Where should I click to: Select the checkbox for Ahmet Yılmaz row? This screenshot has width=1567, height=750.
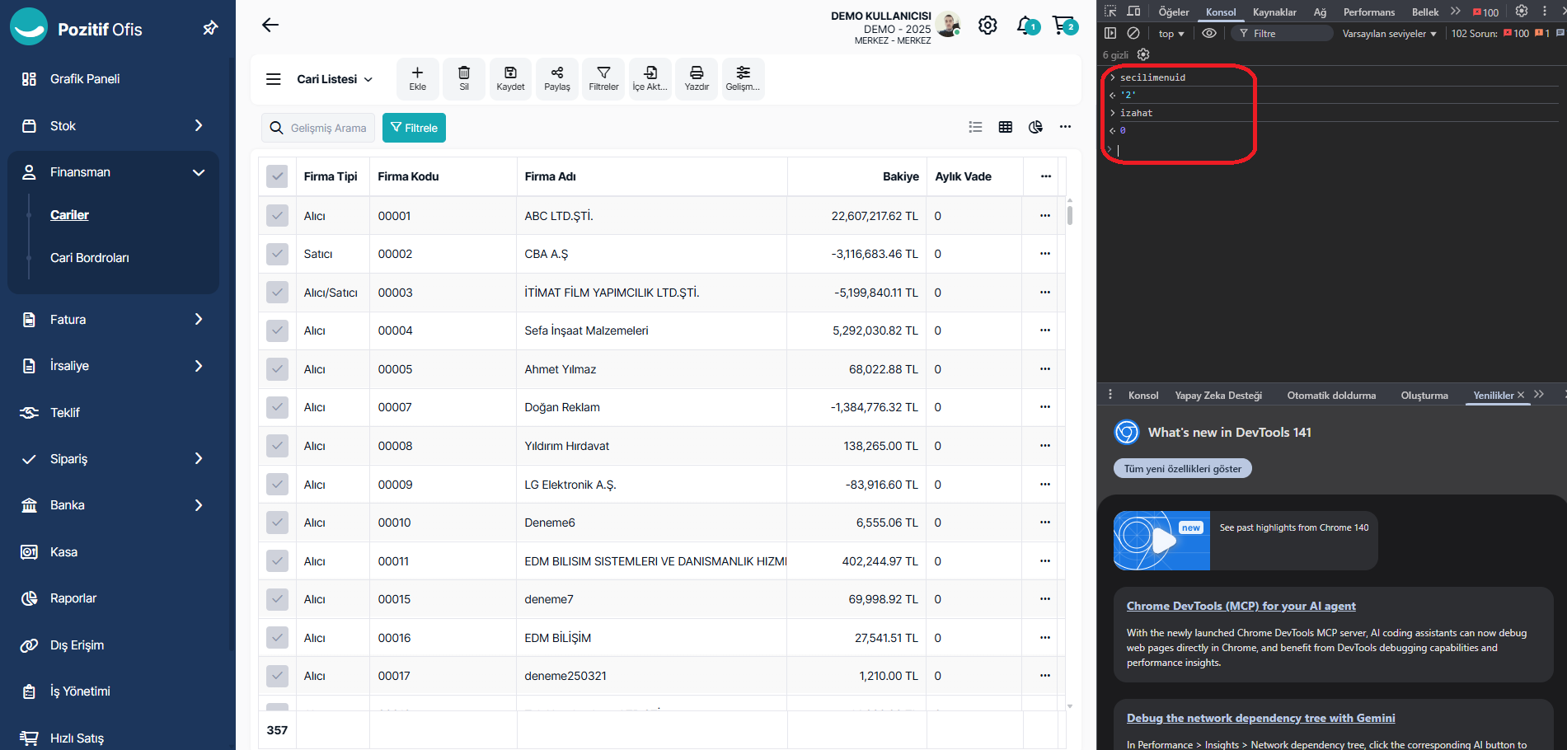(277, 369)
